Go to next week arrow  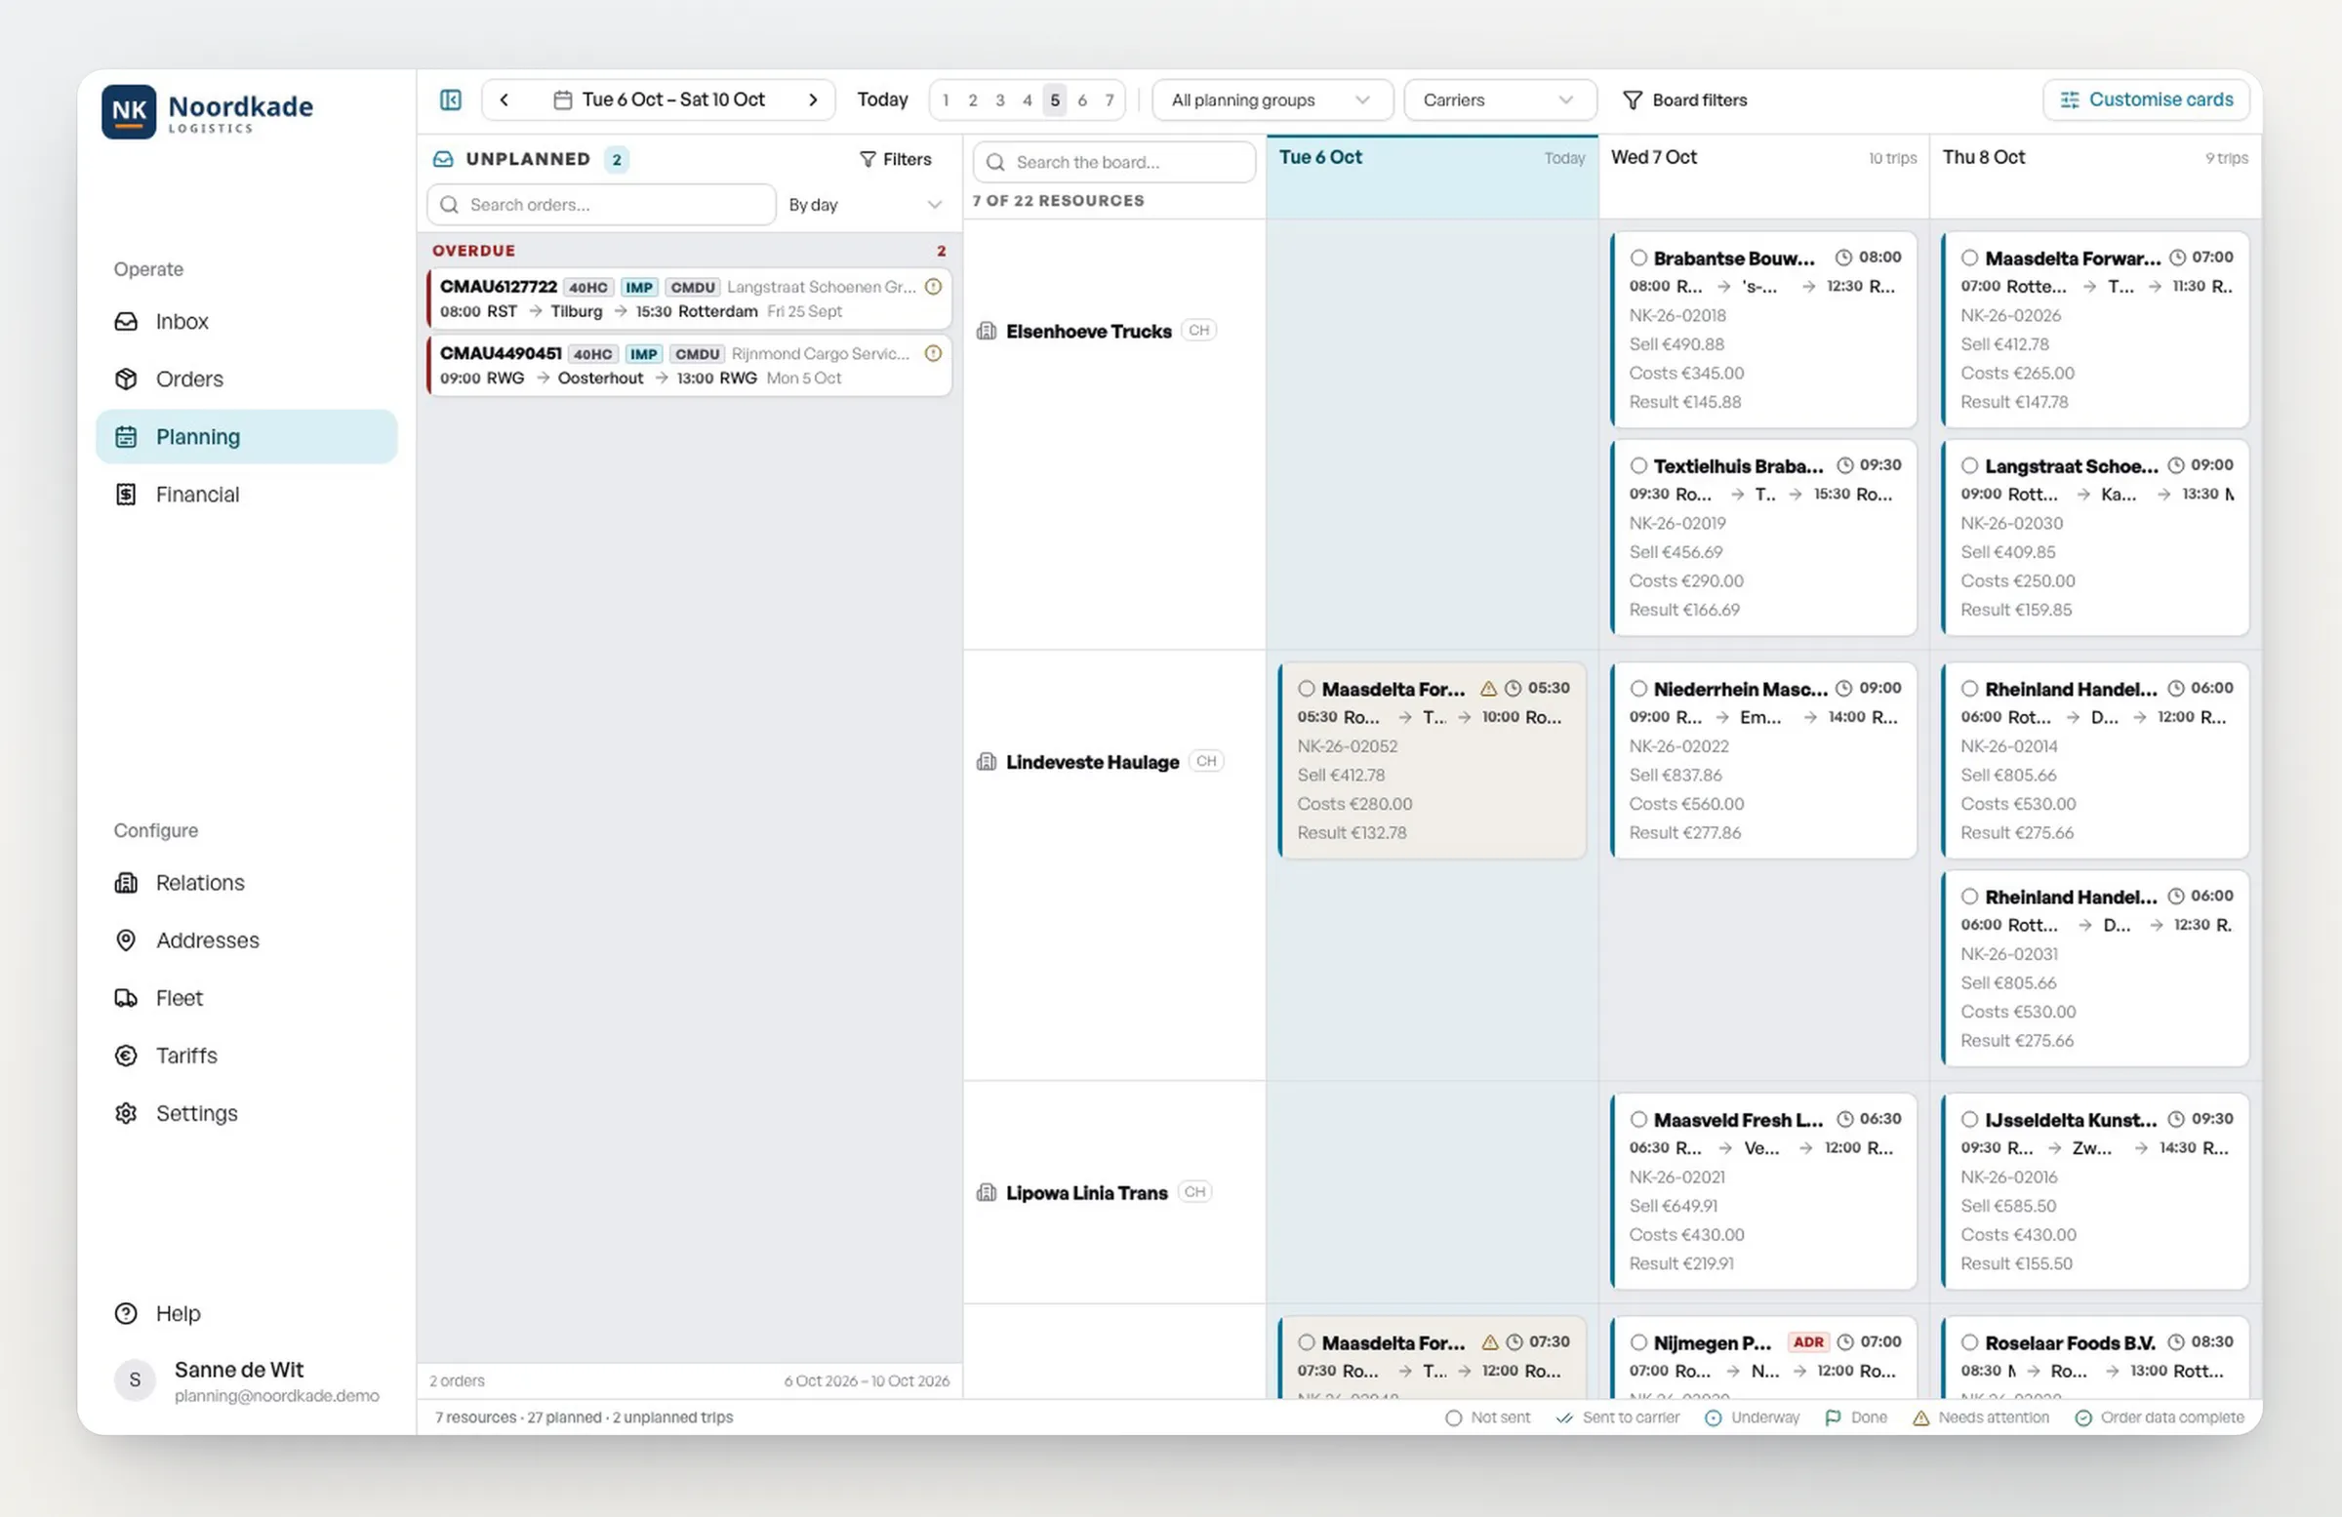813,100
